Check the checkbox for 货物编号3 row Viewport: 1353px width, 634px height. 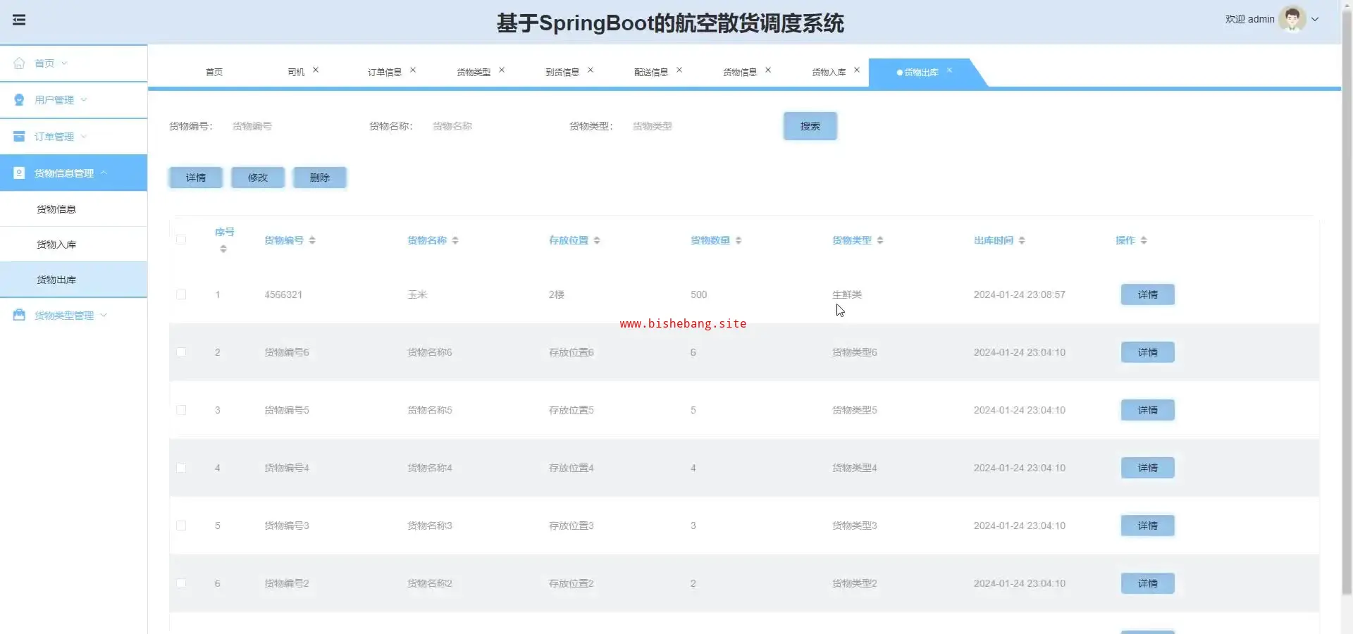coord(181,526)
